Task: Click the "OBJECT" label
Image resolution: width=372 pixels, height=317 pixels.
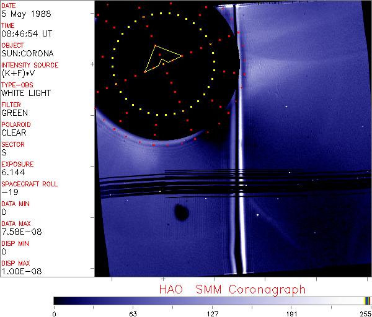Action: coord(12,45)
